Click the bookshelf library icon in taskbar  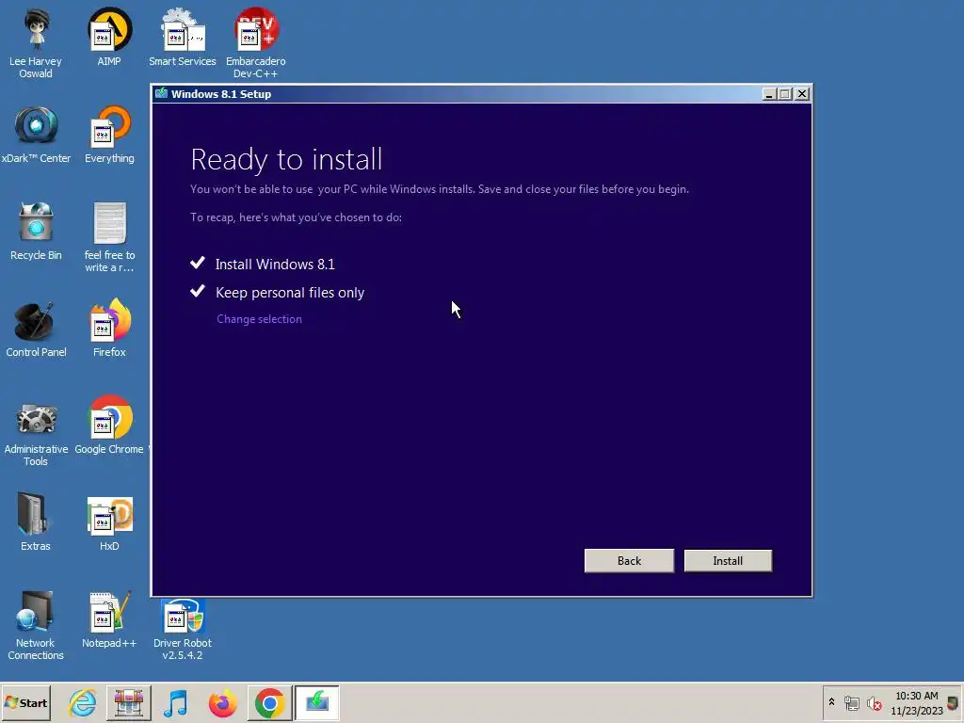(128, 702)
